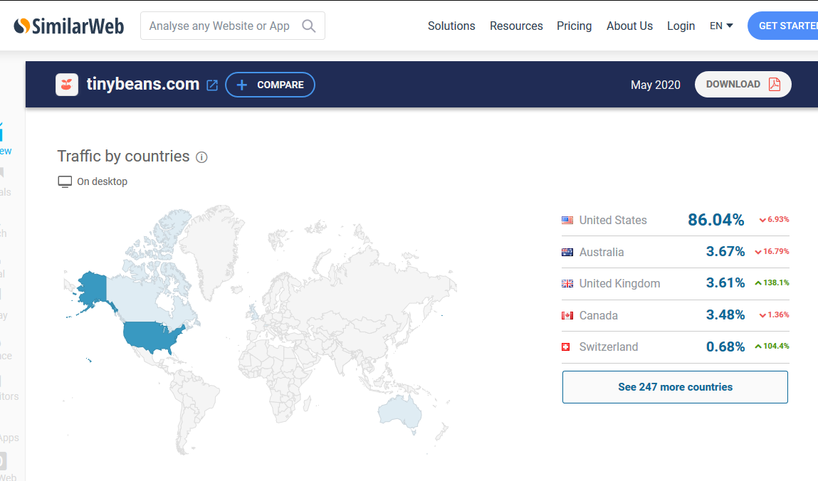This screenshot has width=818, height=481.
Task: Click the Australia flag icon
Action: (x=567, y=252)
